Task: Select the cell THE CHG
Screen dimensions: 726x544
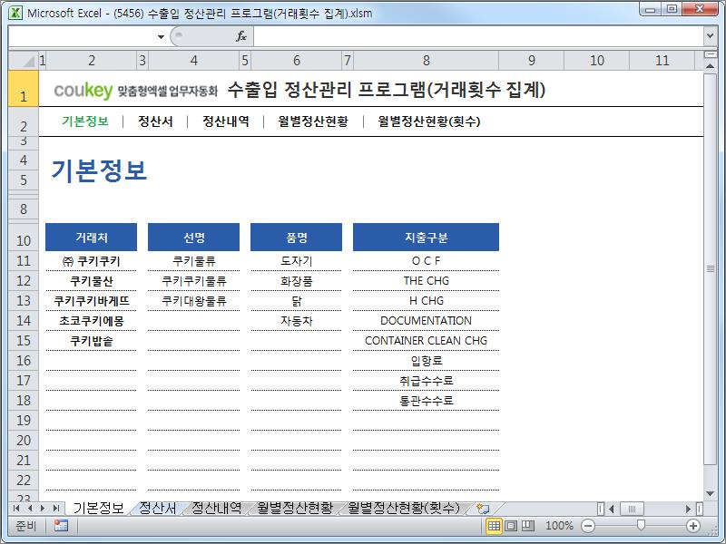Action: coord(426,281)
